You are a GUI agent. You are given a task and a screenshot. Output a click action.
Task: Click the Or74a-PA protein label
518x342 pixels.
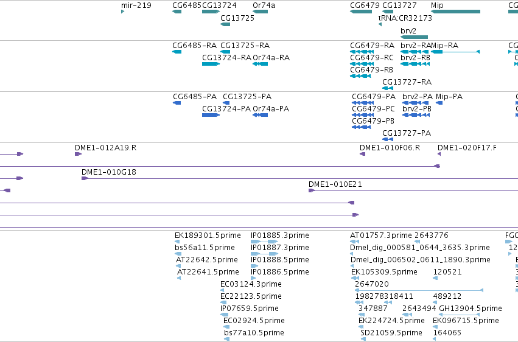pos(271,108)
